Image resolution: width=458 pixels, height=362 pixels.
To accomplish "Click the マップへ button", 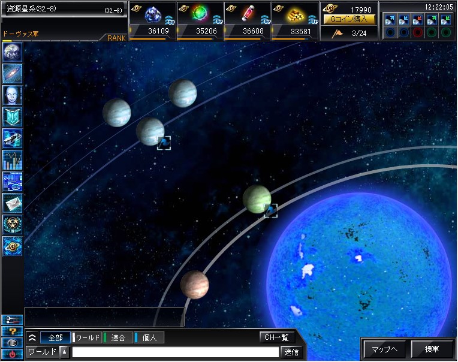I will (385, 349).
